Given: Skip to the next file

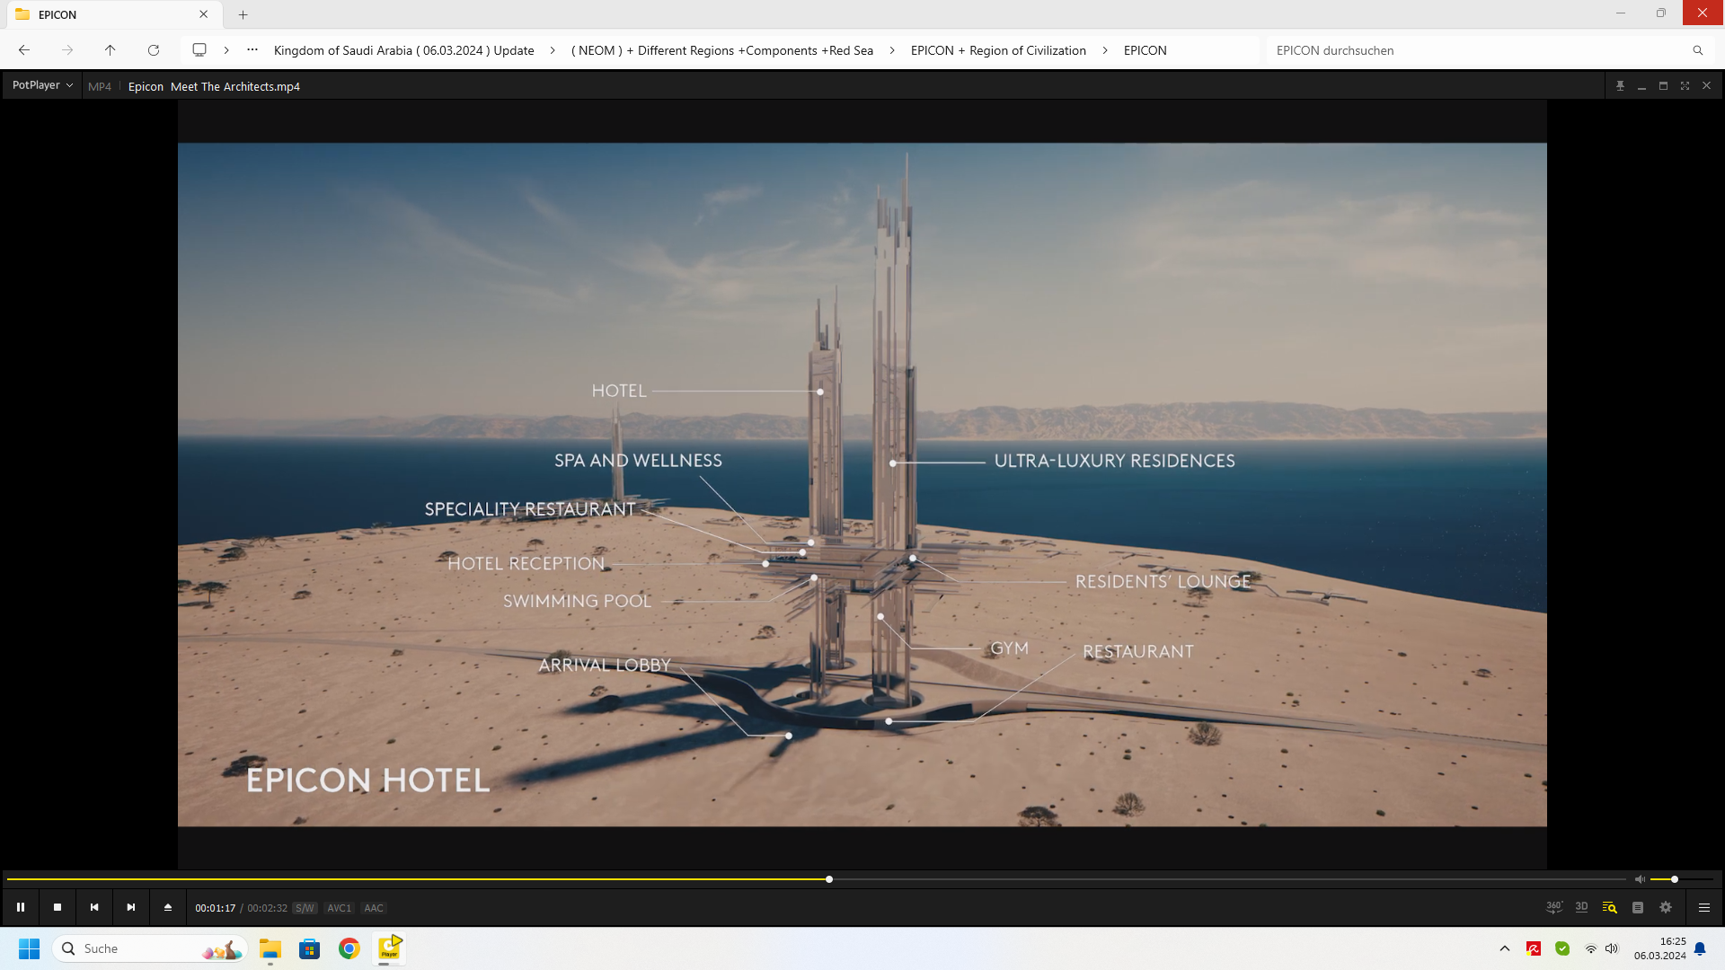Looking at the screenshot, I should click(131, 907).
